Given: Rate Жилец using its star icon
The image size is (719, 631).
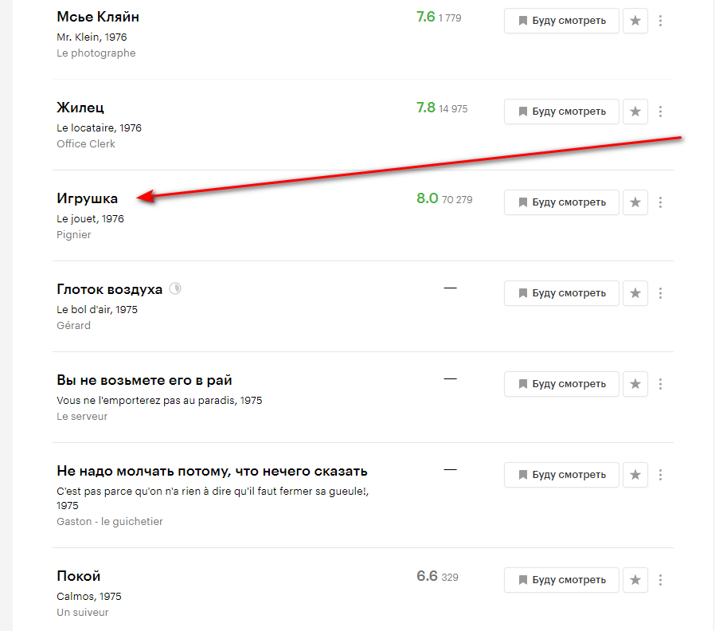Looking at the screenshot, I should 635,112.
